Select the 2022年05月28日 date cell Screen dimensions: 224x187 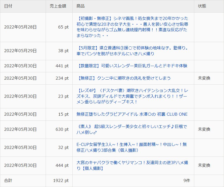(x=20, y=27)
